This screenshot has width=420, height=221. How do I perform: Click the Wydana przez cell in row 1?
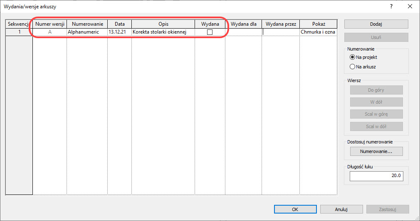click(281, 32)
